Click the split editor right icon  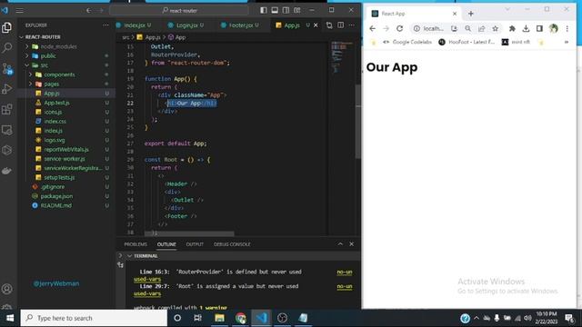click(x=340, y=25)
